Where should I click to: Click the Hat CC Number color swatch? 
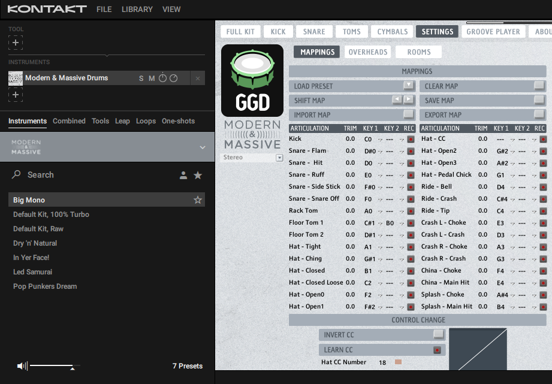point(398,362)
